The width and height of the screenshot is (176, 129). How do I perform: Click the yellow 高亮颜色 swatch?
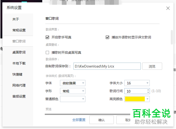coord(135,99)
